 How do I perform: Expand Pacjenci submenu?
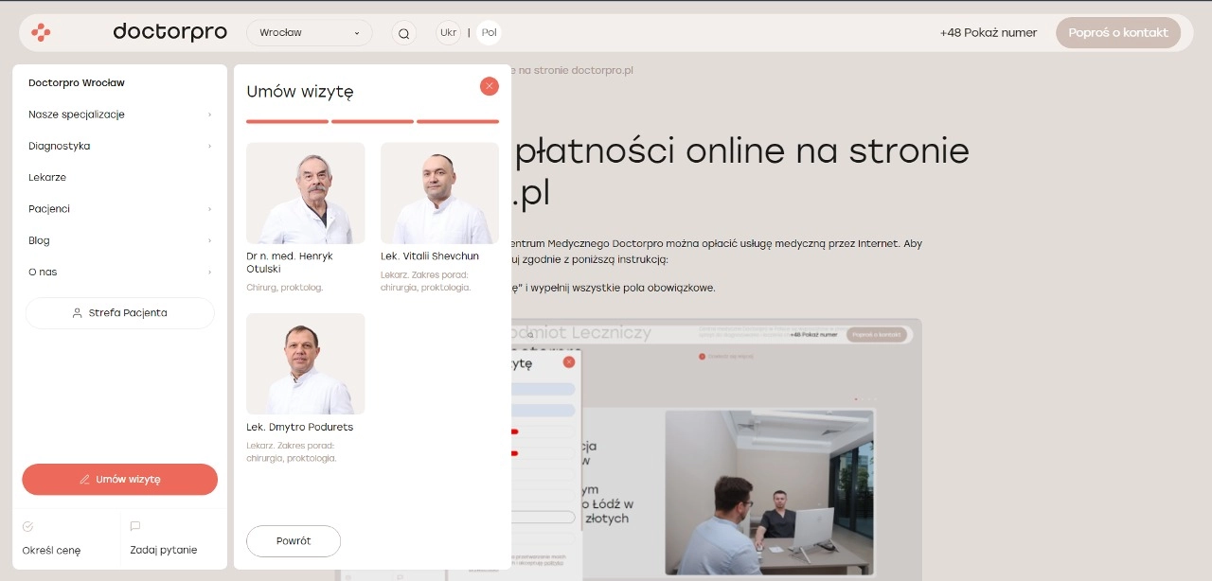tap(119, 209)
